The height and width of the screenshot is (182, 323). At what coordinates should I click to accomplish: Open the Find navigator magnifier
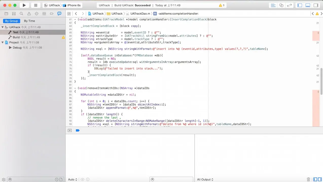(22, 14)
